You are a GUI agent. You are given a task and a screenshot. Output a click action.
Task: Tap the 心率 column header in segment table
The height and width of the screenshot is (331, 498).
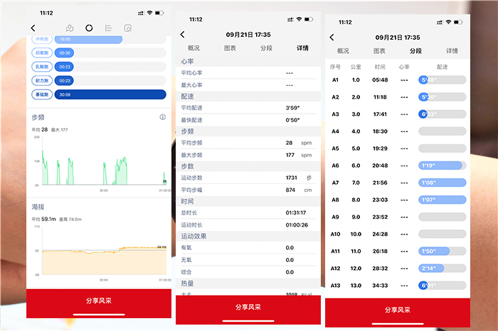(404, 67)
